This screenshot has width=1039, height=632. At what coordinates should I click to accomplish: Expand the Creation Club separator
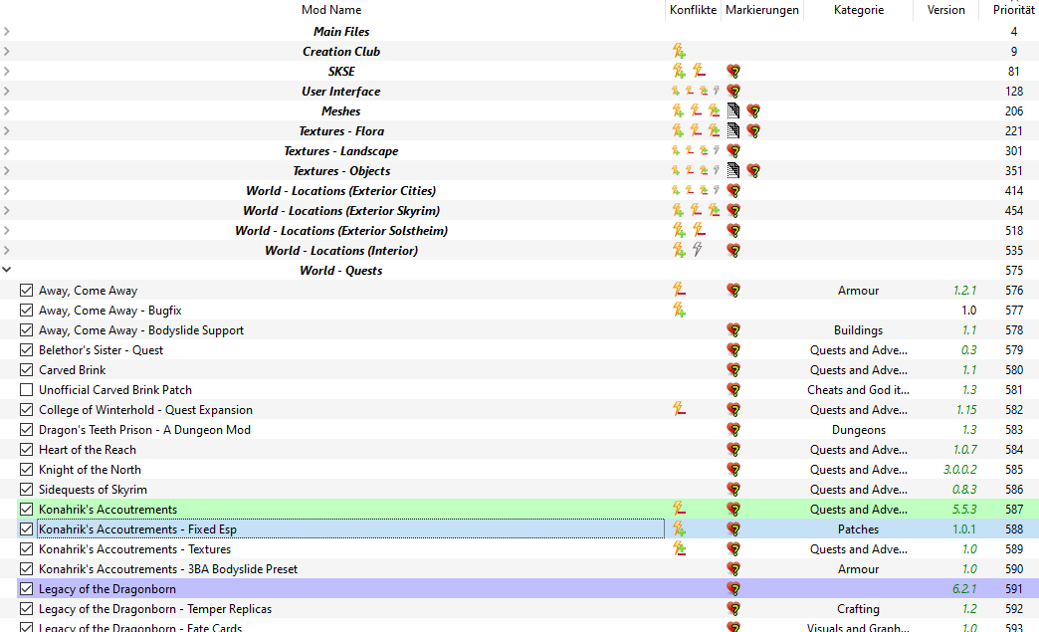7,51
